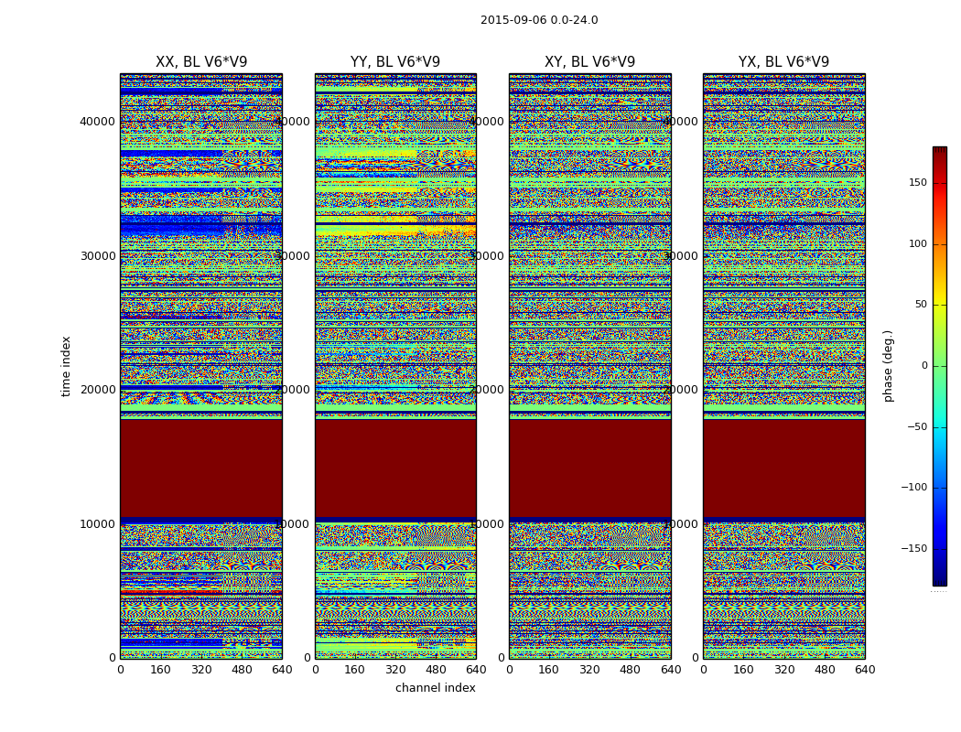Screen dimensions: 961x732
Task: Click the dark red band in XX plot
Action: point(201,468)
